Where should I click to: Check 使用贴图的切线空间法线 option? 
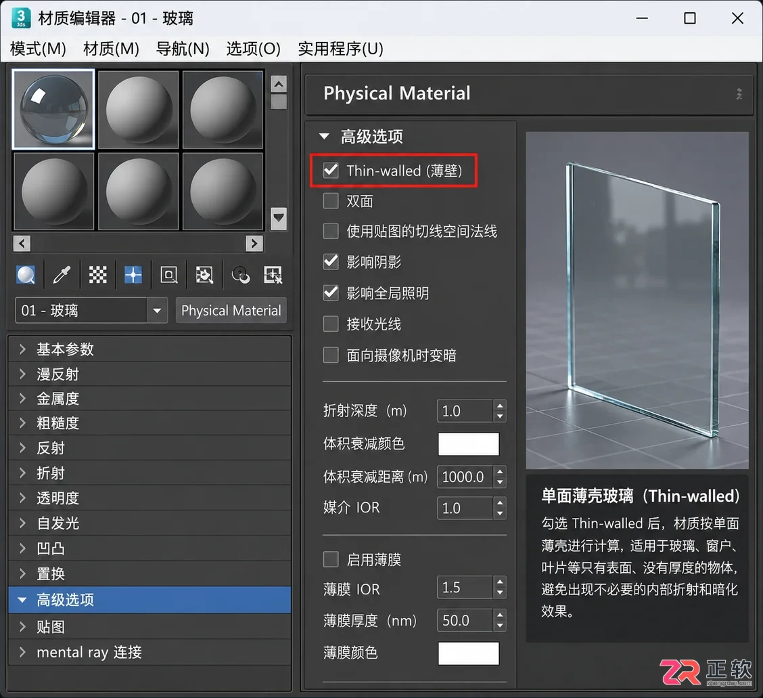(331, 231)
